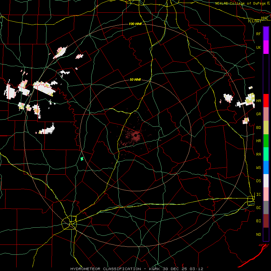Click the DS legend label

(x=258, y=181)
